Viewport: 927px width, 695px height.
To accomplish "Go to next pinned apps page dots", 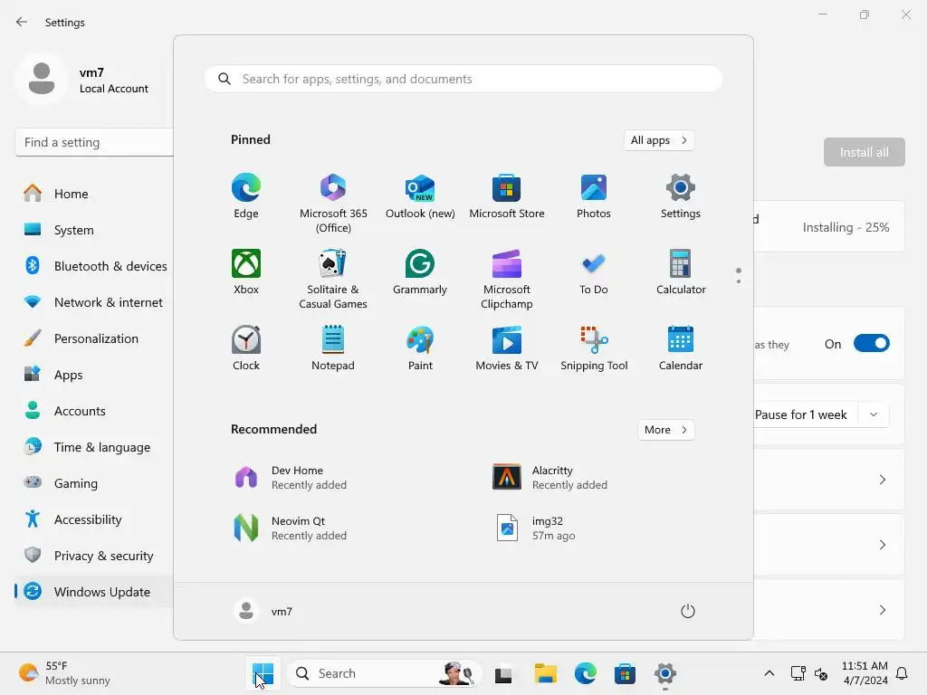I will [x=739, y=276].
